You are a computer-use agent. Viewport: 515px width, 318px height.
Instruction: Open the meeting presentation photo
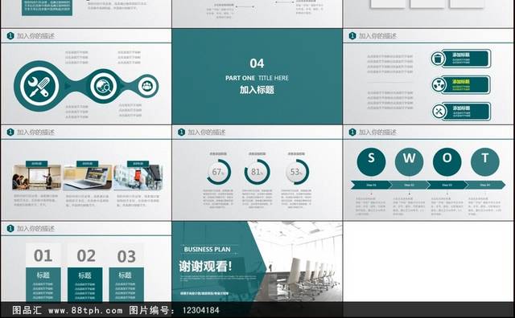tap(37, 177)
